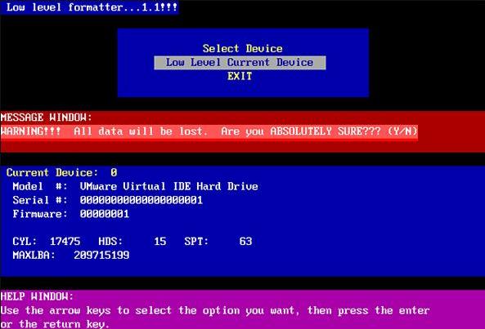Click the arrow keys help instruction text
485x329 pixels.
click(215, 310)
